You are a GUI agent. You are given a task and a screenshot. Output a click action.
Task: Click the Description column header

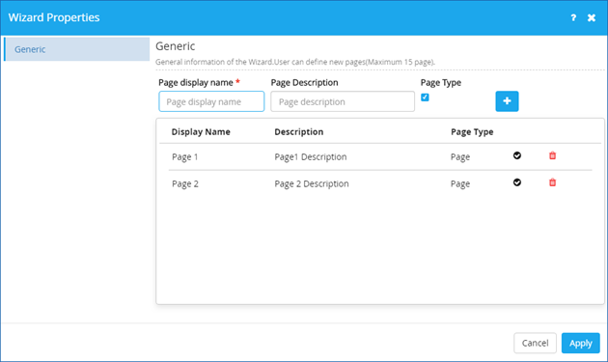298,132
